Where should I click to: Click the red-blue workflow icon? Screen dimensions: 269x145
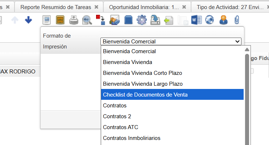pyautogui.click(x=100, y=21)
